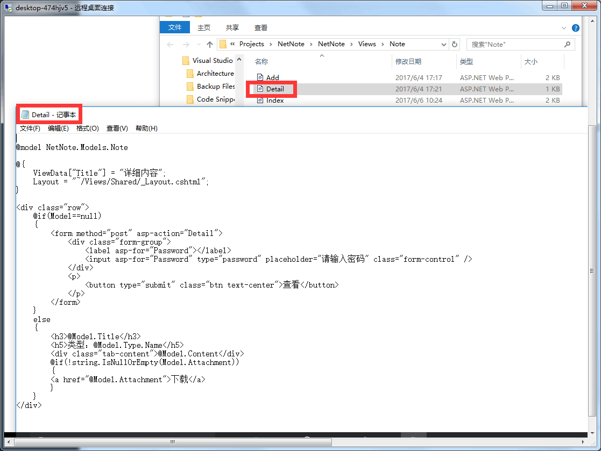Open the 文件(F) menu in Notepad
The width and height of the screenshot is (601, 451).
coord(30,128)
